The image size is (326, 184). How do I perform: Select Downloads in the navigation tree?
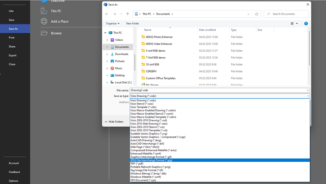(122, 54)
